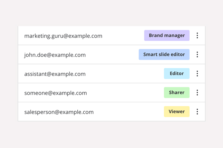Click the someone@example.com email text
The width and height of the screenshot is (223, 148).
(x=55, y=93)
